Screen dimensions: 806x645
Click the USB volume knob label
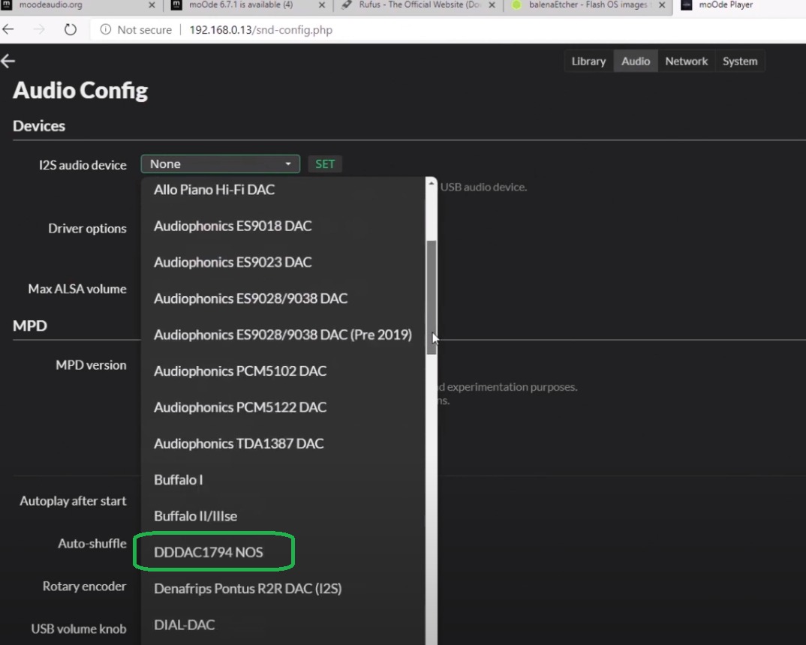[78, 629]
